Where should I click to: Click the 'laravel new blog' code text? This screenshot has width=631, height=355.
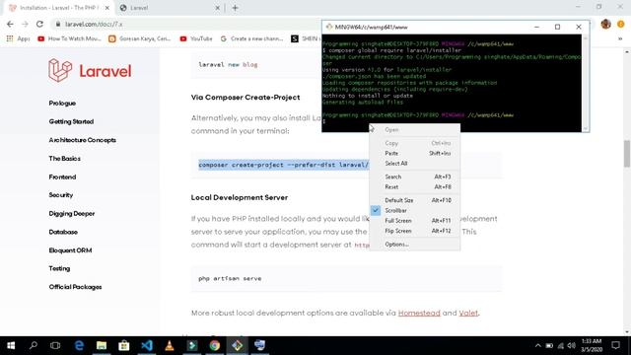coord(228,64)
